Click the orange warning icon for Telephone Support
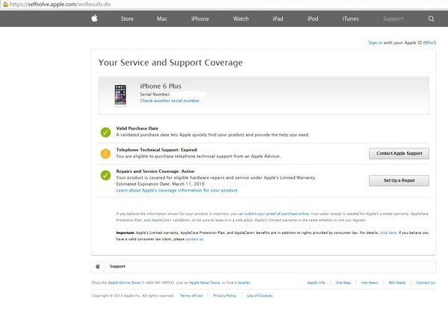 (106, 154)
